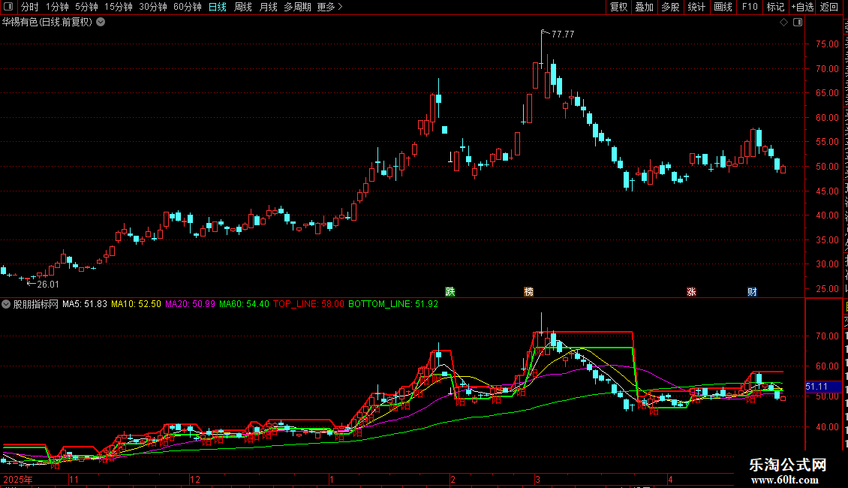
Task: Switch to 周线 weekly chart
Action: [243, 7]
